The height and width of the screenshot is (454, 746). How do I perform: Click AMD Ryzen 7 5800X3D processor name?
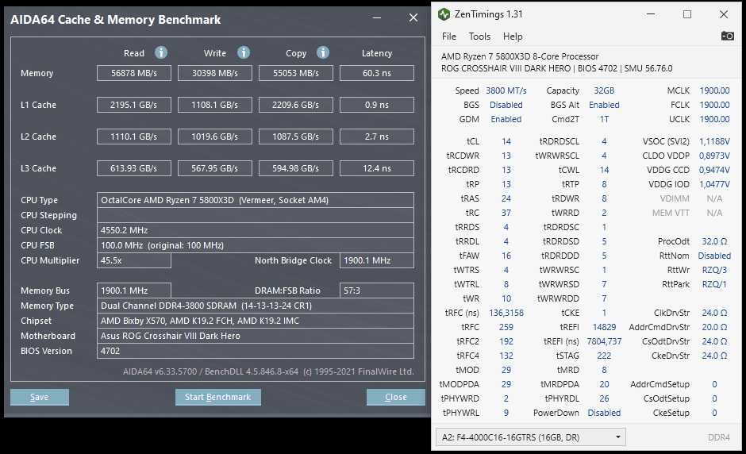[520, 56]
